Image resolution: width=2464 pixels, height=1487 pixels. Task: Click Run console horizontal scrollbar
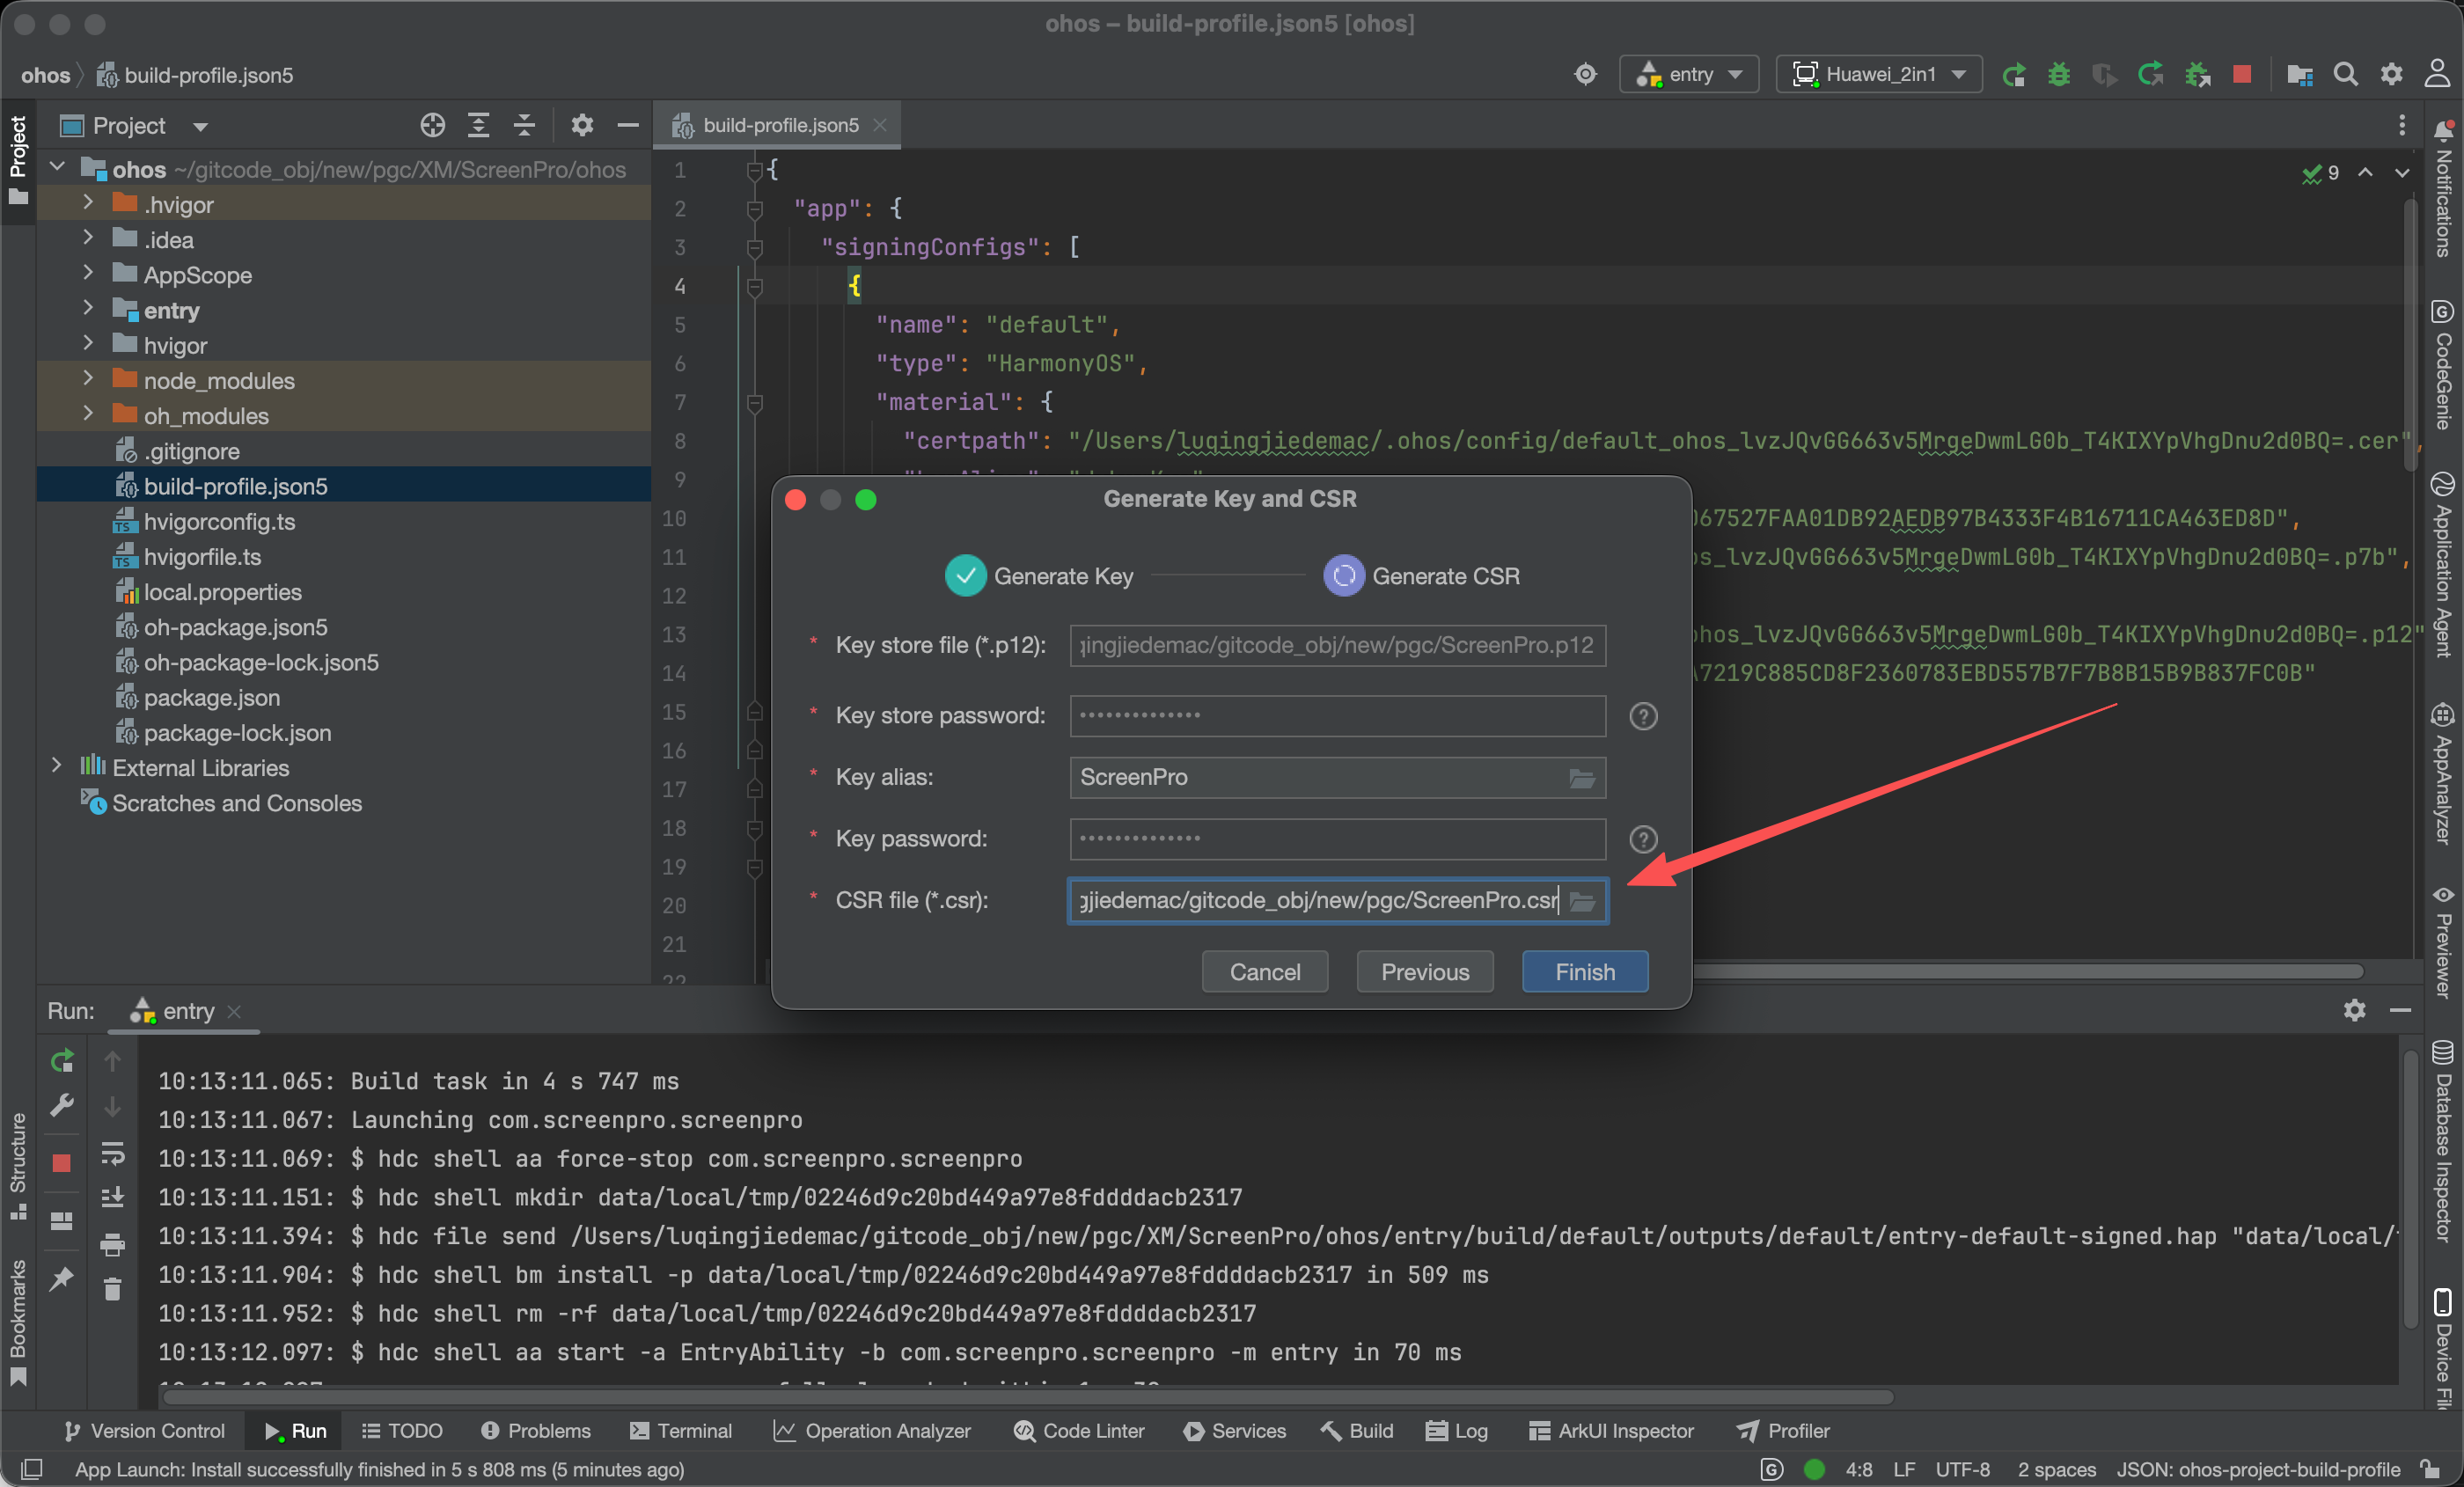click(x=1030, y=1397)
